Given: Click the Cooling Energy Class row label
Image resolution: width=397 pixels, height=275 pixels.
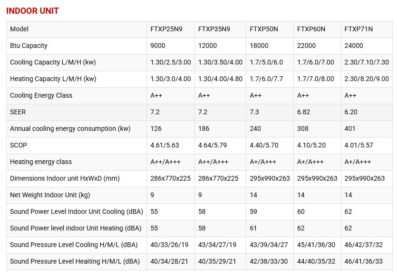Looking at the screenshot, I should click(41, 95).
